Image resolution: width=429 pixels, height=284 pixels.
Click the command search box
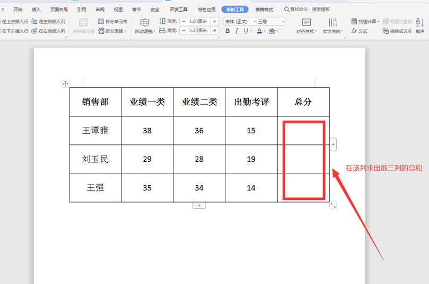tap(307, 10)
